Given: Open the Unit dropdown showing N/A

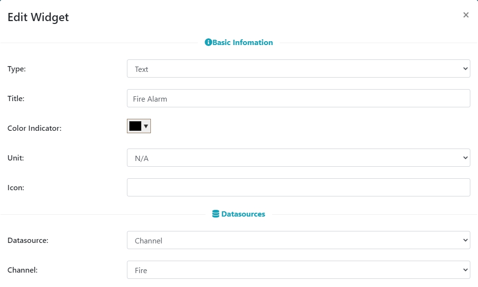Looking at the screenshot, I should click(298, 158).
